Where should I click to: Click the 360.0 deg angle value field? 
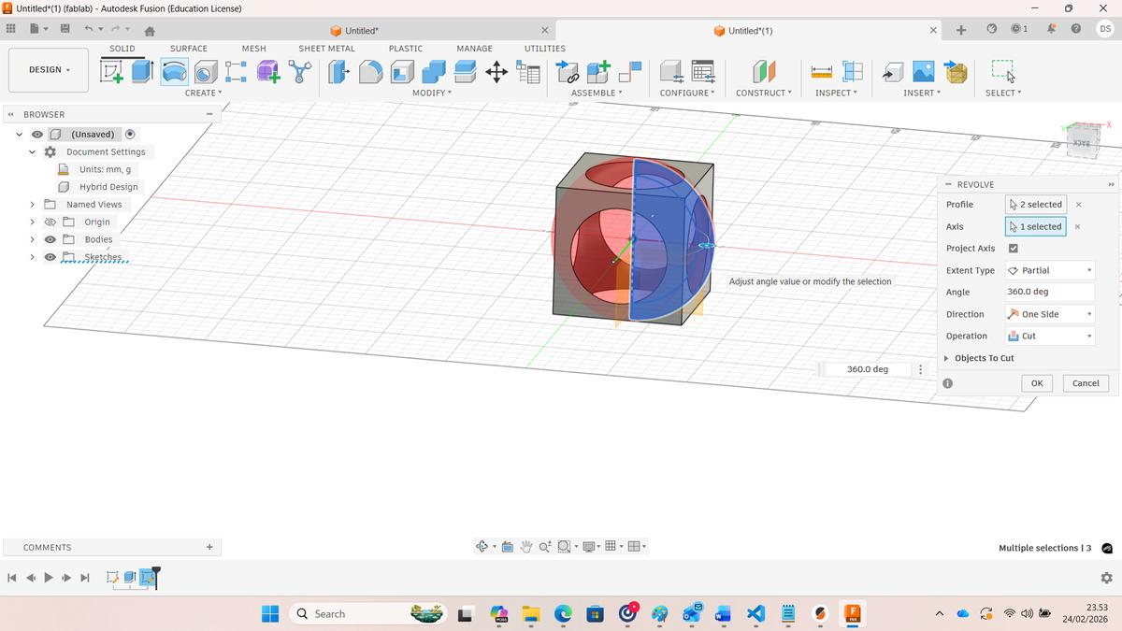[x=1049, y=292]
